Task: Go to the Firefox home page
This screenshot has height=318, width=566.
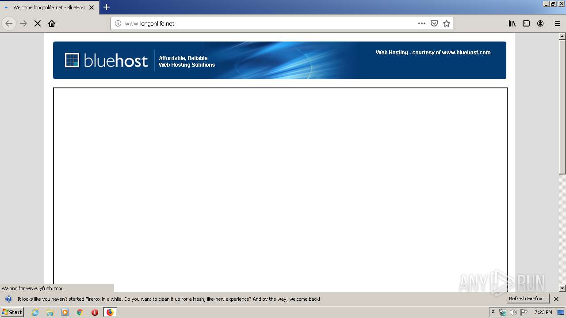Action: 52,23
